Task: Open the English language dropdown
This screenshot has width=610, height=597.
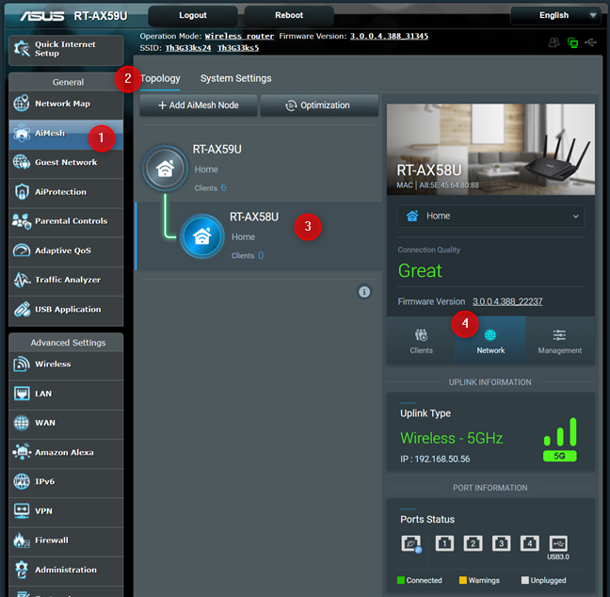Action: click(x=556, y=16)
